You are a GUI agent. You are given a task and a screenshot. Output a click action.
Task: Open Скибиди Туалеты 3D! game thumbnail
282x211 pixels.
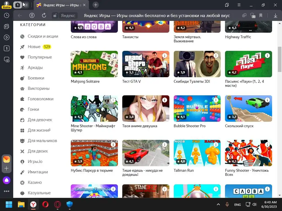pyautogui.click(x=197, y=64)
